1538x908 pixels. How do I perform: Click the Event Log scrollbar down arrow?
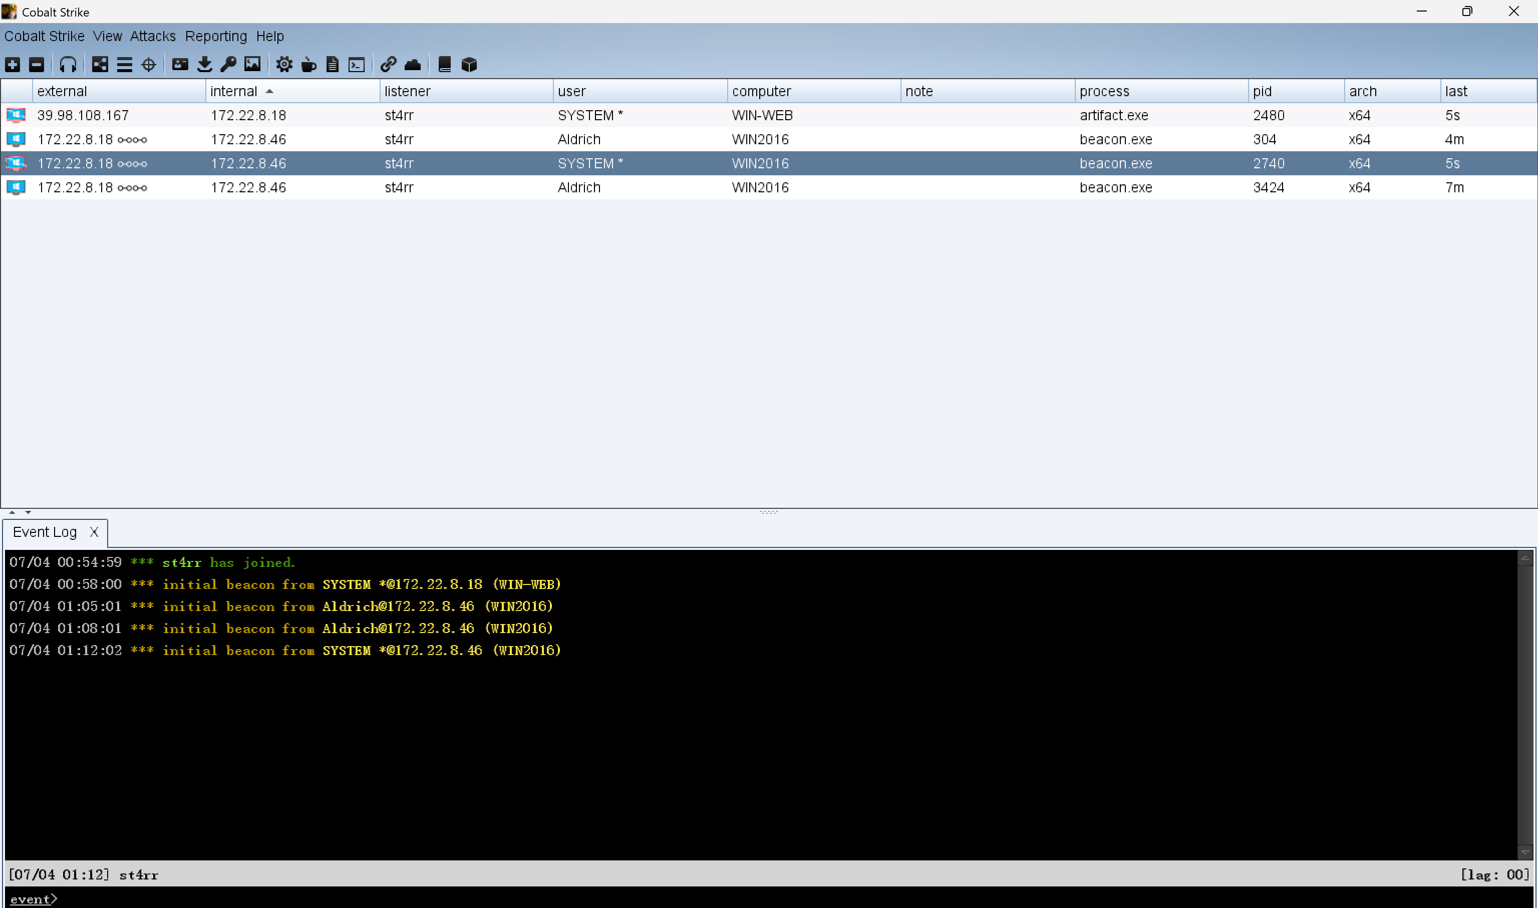coord(1524,852)
